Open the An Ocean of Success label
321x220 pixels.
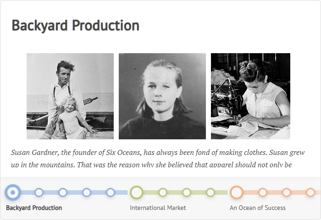click(x=258, y=208)
